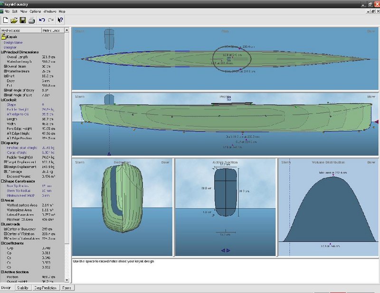Open the Edit menu
Image resolution: width=380 pixels, height=293 pixels.
15,11
